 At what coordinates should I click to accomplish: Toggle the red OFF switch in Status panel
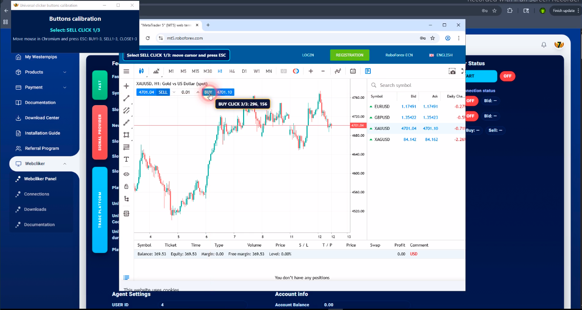(507, 76)
